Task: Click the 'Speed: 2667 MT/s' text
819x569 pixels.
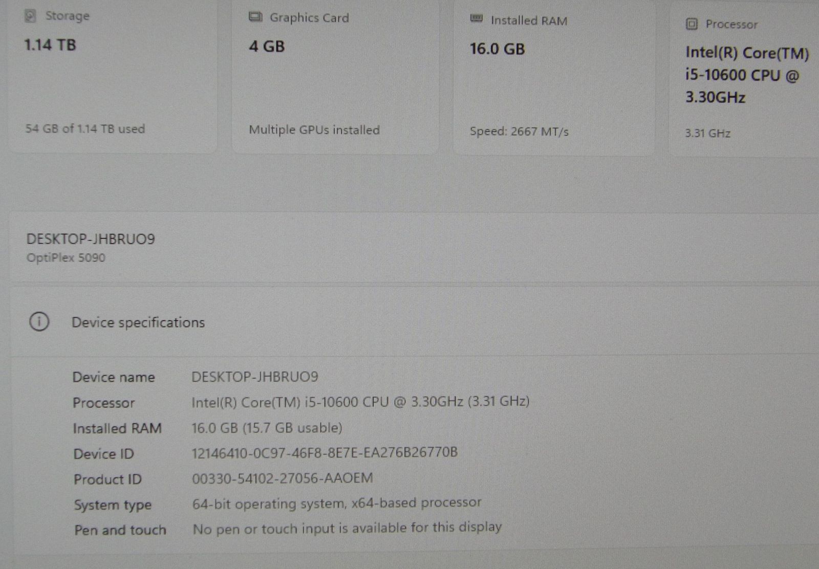Action: (x=519, y=132)
